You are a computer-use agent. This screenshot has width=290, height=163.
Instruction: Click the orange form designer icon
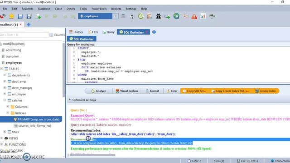pos(150,16)
